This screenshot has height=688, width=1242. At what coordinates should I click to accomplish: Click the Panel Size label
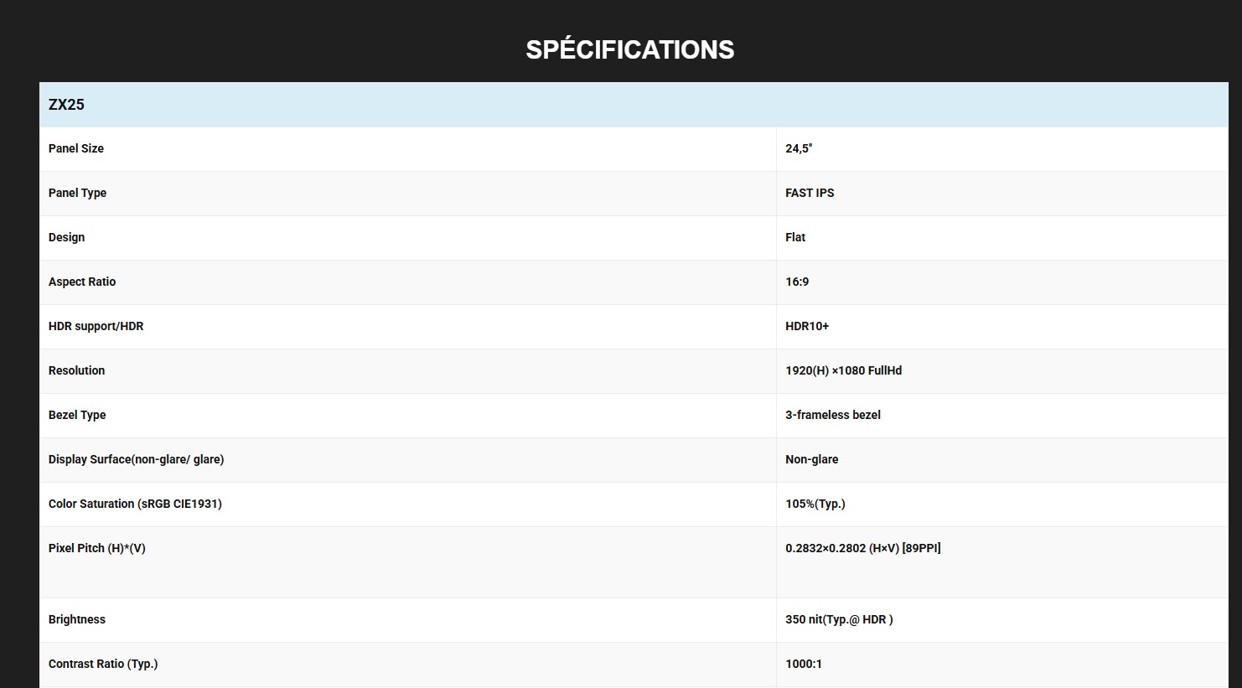(76, 148)
